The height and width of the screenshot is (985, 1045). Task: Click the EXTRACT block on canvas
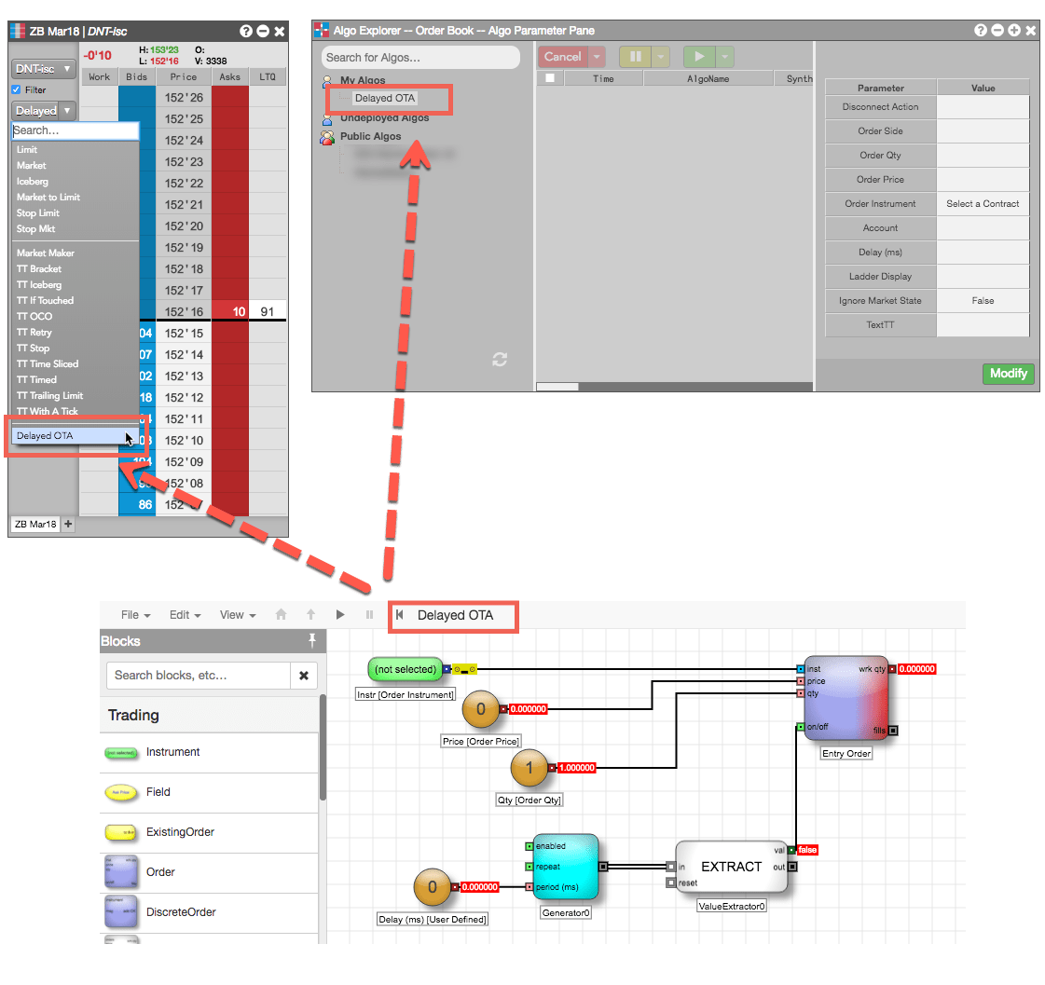pyautogui.click(x=731, y=867)
